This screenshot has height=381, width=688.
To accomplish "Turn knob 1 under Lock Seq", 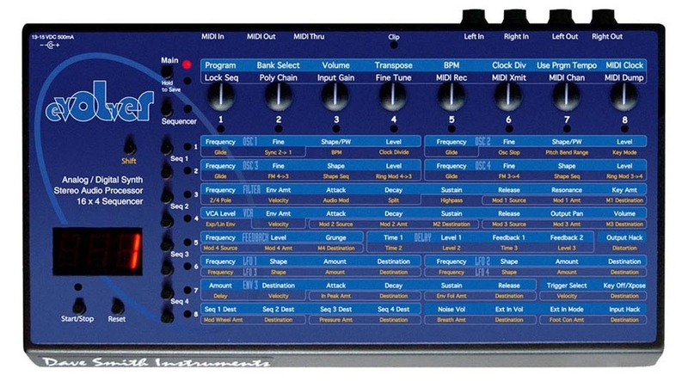I will [221, 95].
